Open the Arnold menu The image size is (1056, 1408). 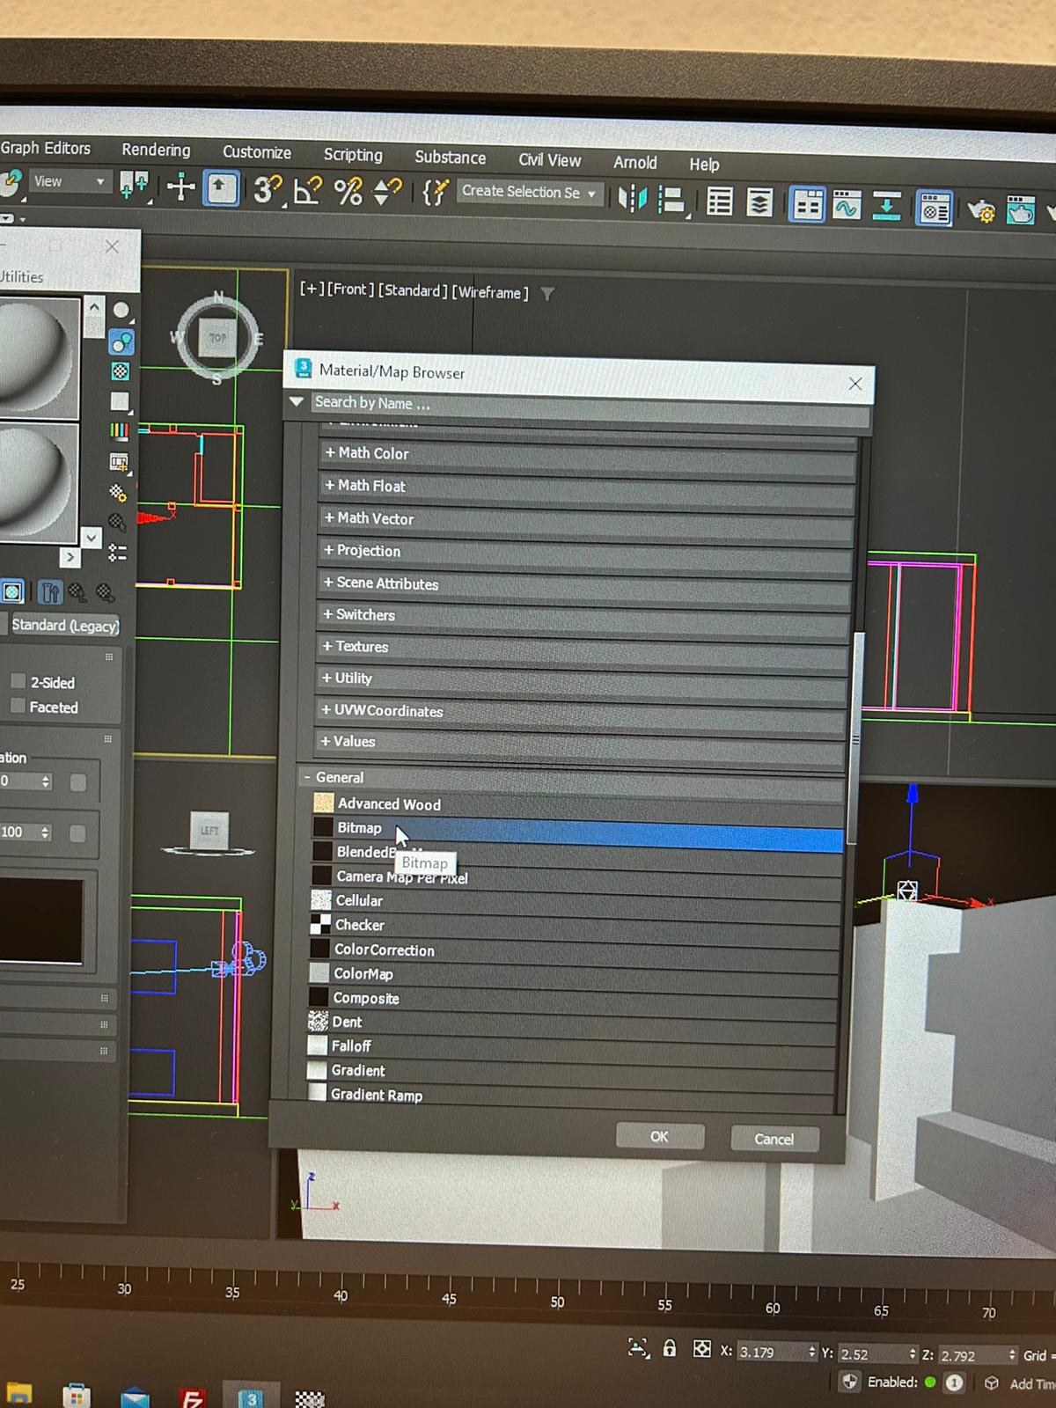click(635, 162)
